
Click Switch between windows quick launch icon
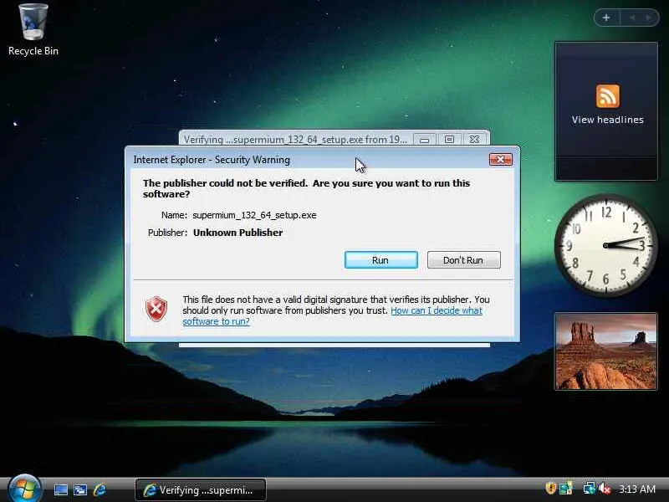point(79,489)
